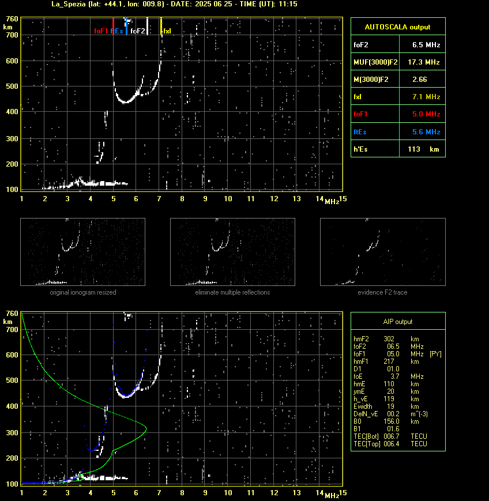Click the h_vE 119 km row

point(386,399)
